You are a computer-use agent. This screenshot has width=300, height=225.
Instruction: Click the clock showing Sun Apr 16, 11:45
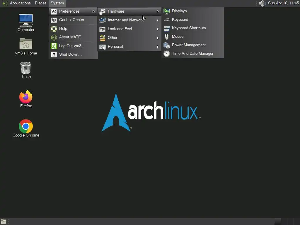(x=283, y=3)
